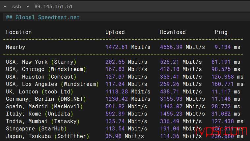The width and height of the screenshot is (250, 141).
Task: Click the Ping column header
Action: click(x=221, y=32)
